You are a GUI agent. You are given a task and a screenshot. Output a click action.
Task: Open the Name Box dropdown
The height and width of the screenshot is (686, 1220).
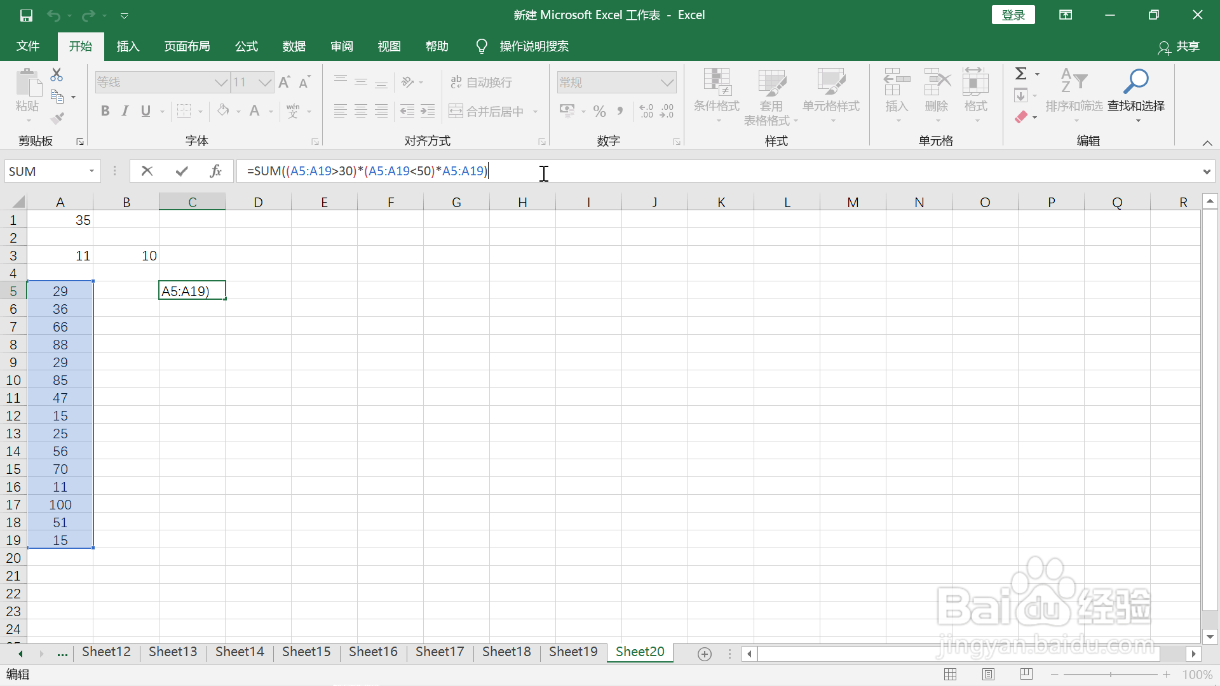coord(91,171)
